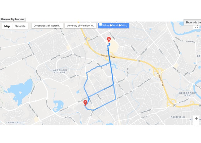201x143 pixels.
Task: Select the Transit radio button
Action: pos(111,25)
